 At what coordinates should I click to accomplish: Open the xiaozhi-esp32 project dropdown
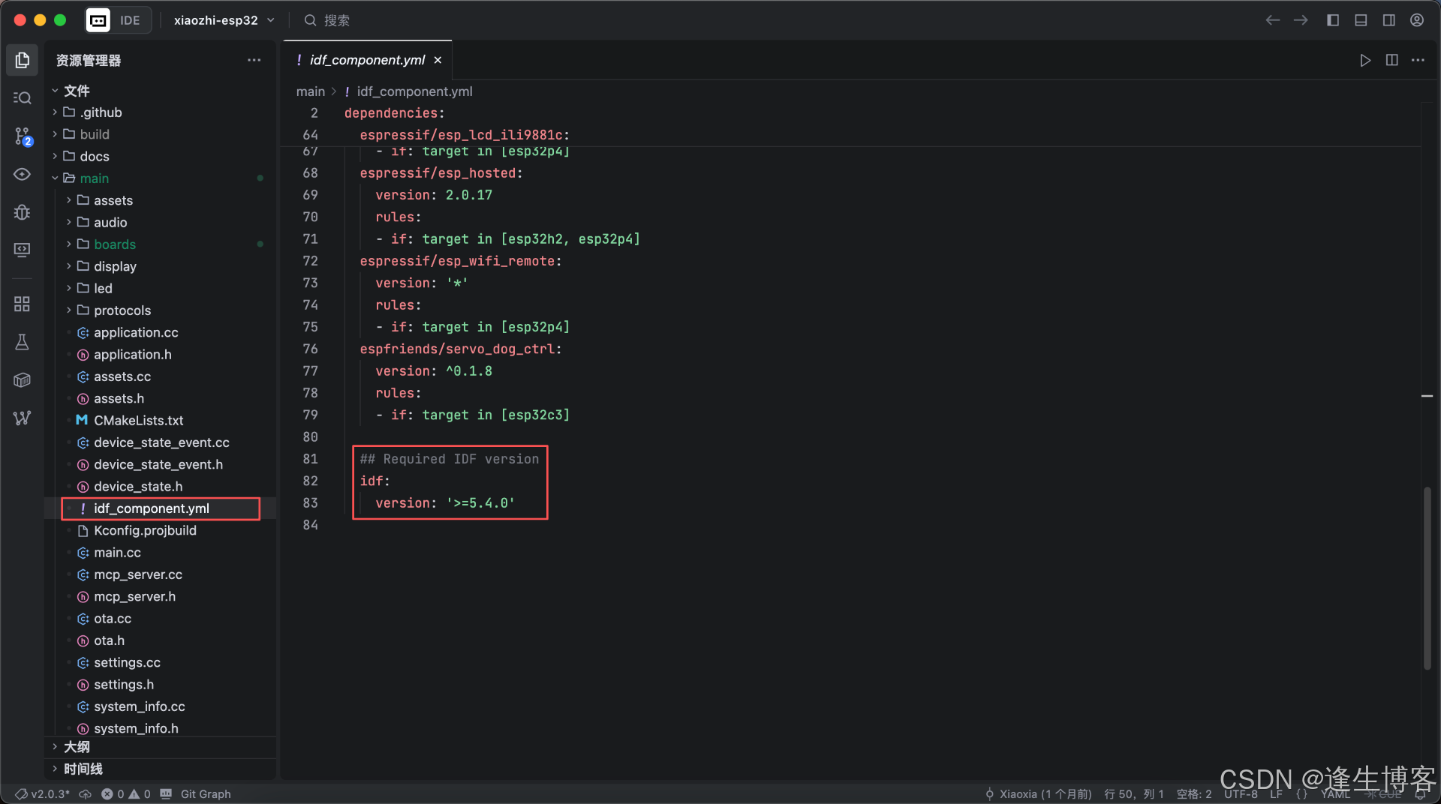tap(224, 20)
